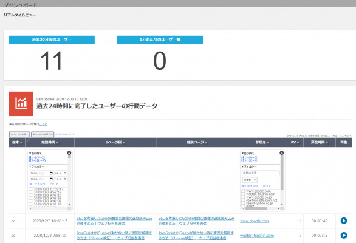Click the red analytics chart icon
Screen dimensions: 356x243
click(21, 104)
